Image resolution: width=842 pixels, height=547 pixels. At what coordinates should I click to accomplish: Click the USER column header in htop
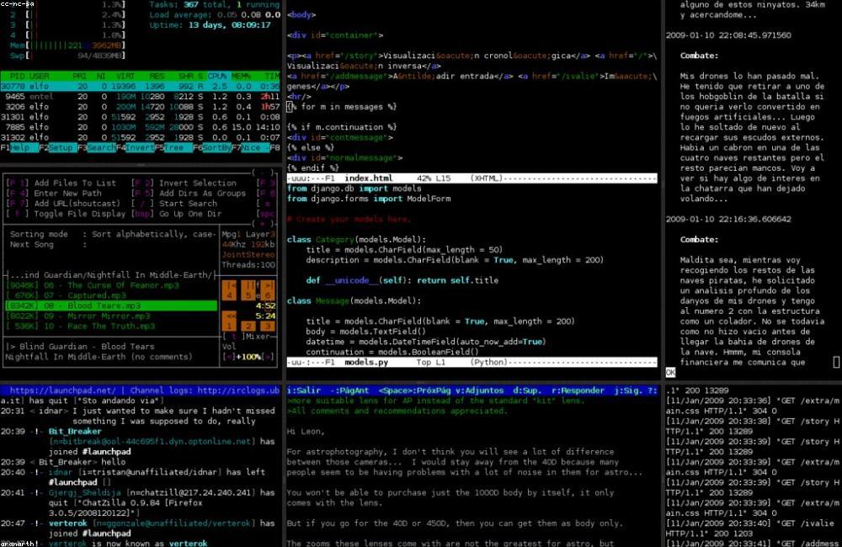click(x=40, y=77)
